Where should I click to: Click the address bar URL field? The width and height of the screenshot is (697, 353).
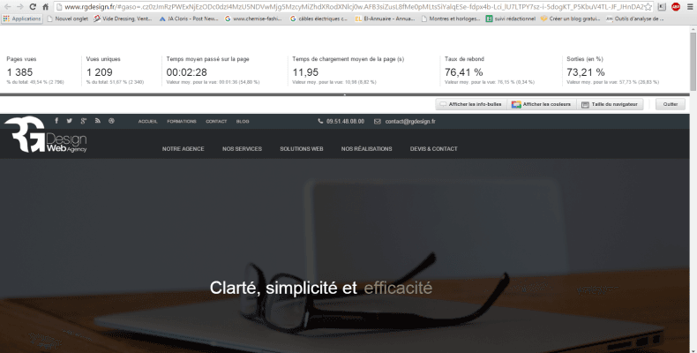coord(354,7)
